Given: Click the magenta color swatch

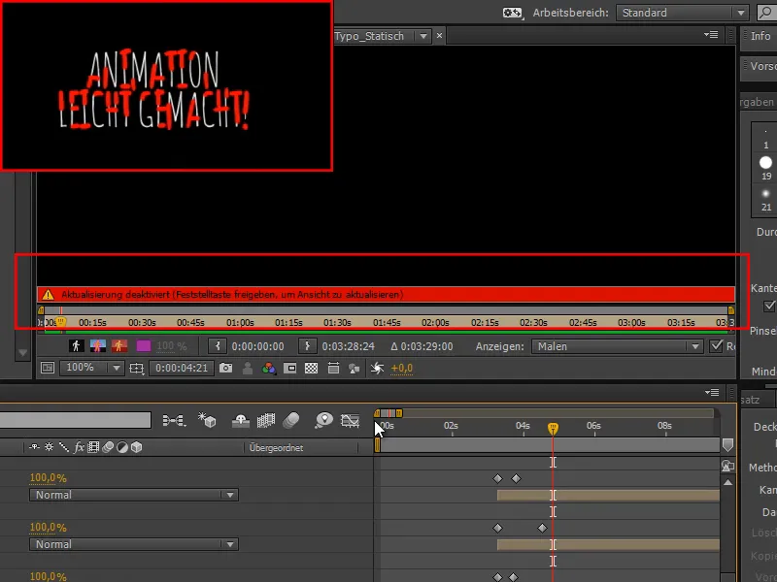Looking at the screenshot, I should click(143, 345).
